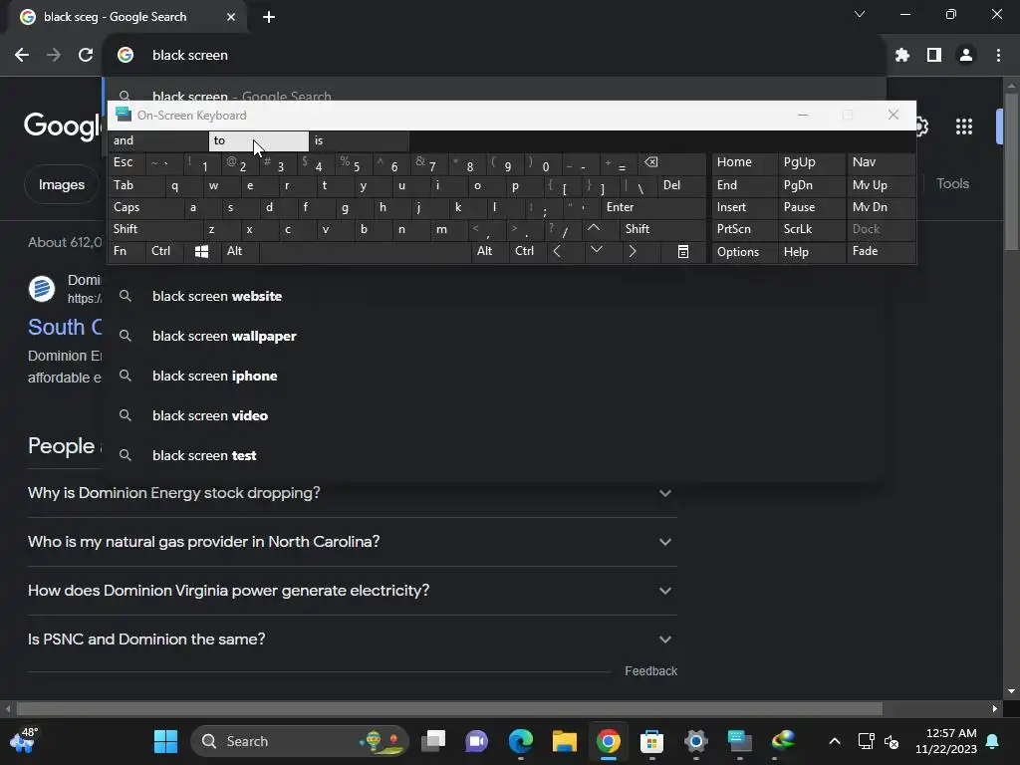Select suggestion black screen website
This screenshot has height=765, width=1020.
[494, 297]
